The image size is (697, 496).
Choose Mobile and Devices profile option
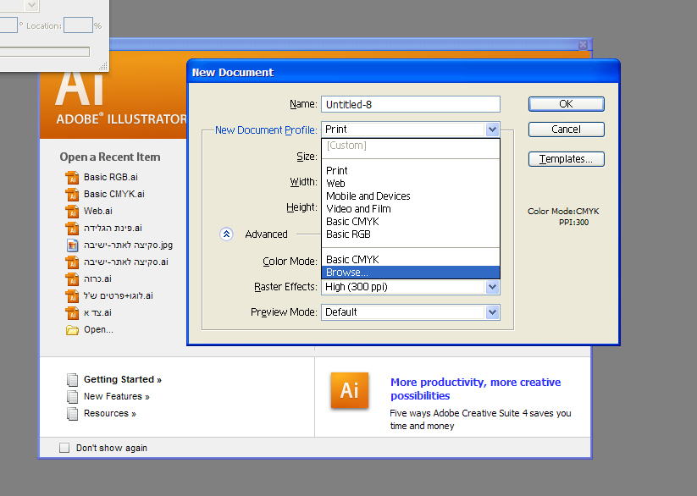[x=368, y=196]
